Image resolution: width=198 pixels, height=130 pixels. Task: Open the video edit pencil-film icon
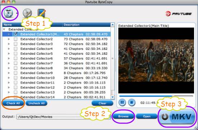point(41,13)
